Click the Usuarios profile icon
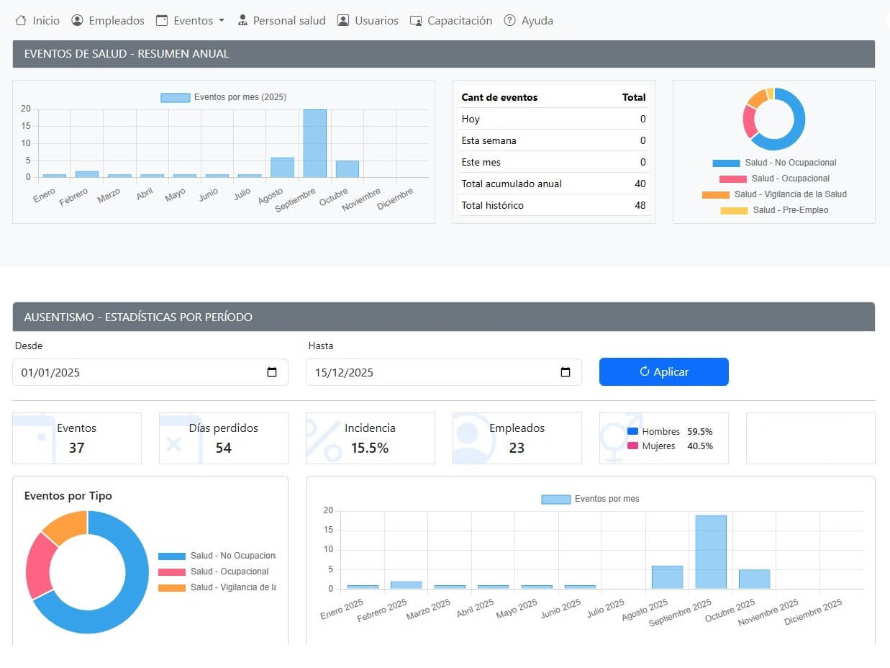This screenshot has height=668, width=890. (x=343, y=21)
